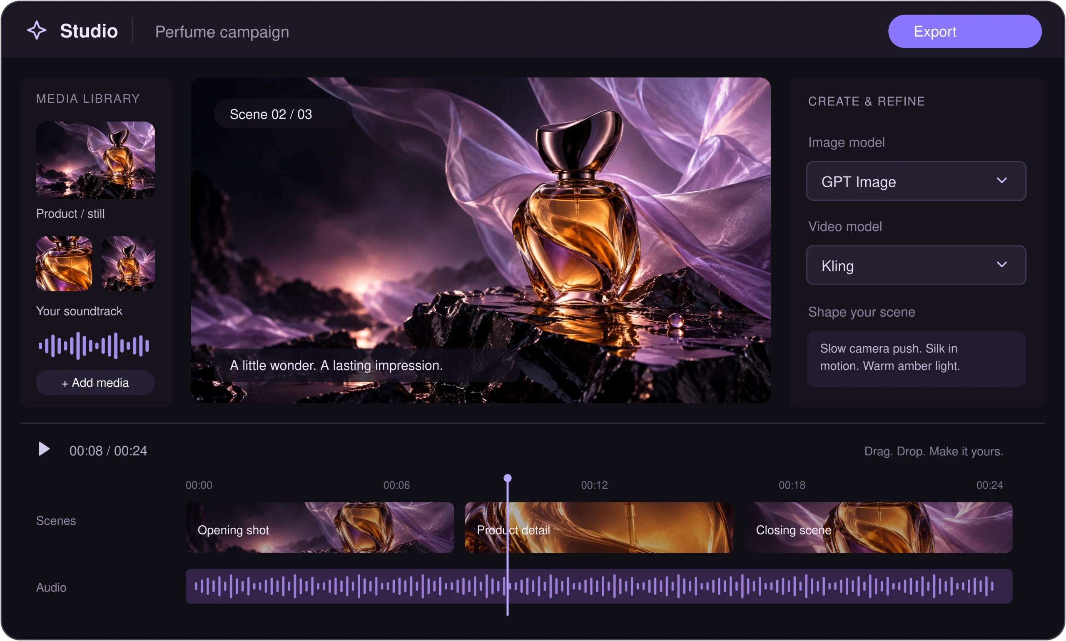The height and width of the screenshot is (641, 1066).
Task: Click the timeline playhead handle
Action: tap(507, 478)
